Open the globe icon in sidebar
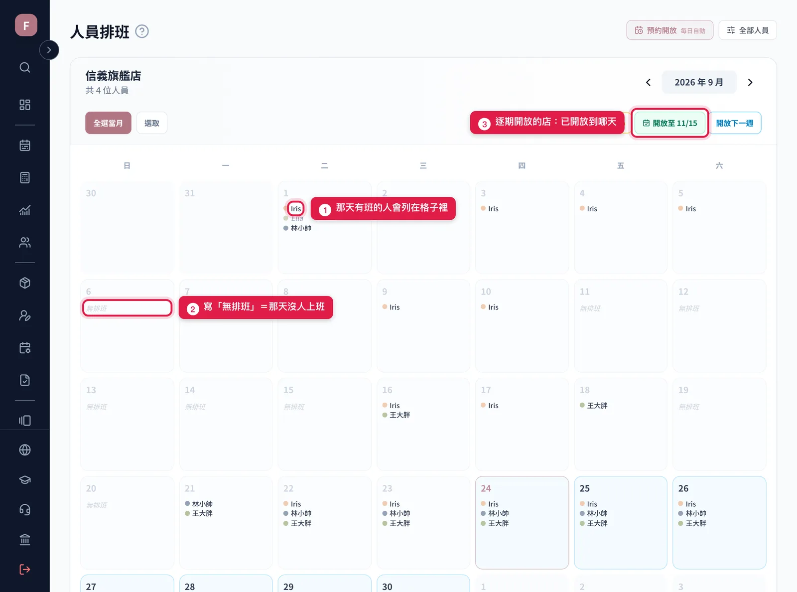797x592 pixels. pos(25,450)
